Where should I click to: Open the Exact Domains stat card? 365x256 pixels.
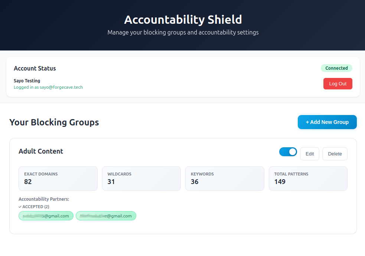[x=58, y=178]
